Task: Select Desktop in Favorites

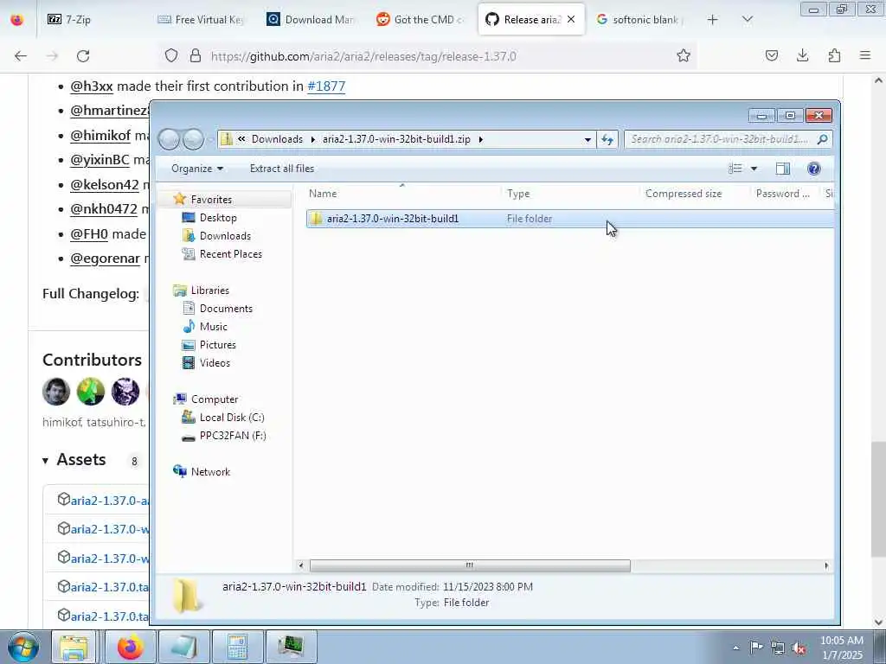Action: point(217,217)
